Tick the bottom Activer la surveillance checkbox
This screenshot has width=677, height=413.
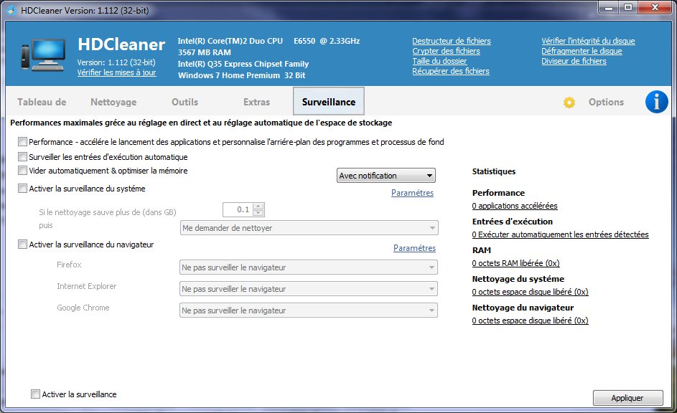tap(35, 394)
